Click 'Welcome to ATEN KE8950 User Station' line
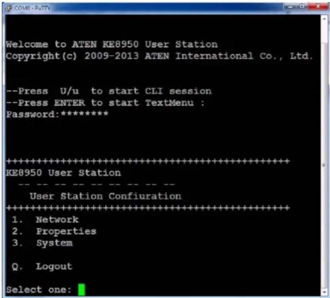This screenshot has height=298, width=330. click(112, 44)
